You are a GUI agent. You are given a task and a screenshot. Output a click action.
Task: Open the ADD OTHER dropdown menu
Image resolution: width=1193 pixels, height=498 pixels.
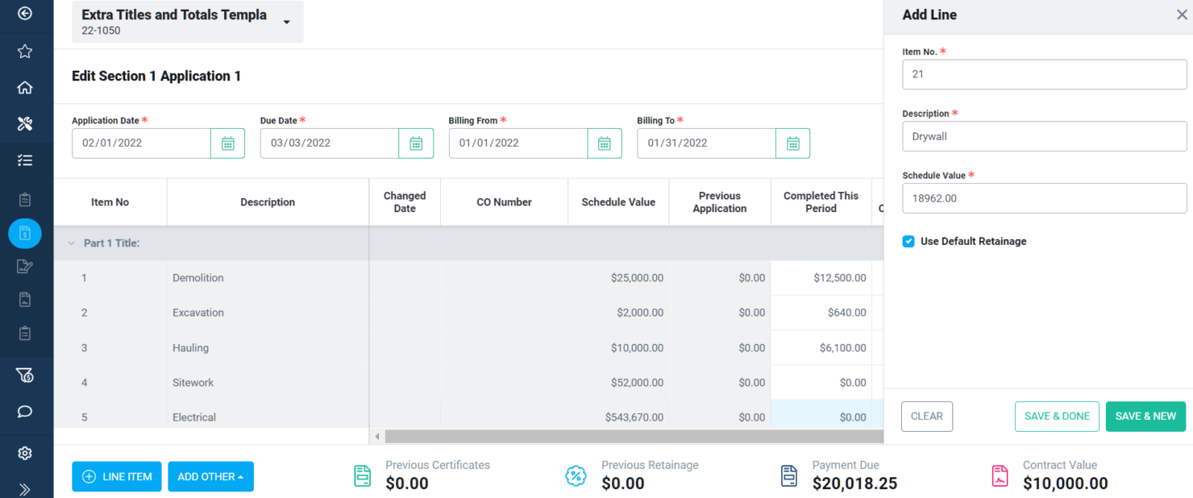tap(210, 476)
